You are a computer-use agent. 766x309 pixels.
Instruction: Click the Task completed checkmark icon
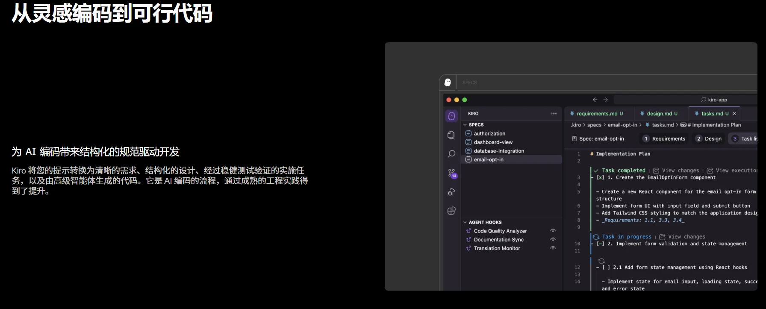point(596,171)
